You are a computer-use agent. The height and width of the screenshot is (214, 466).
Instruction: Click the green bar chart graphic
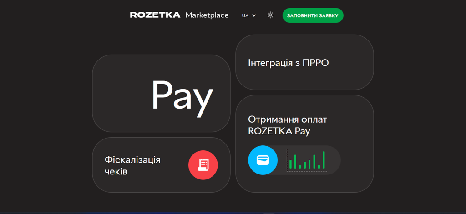307,160
